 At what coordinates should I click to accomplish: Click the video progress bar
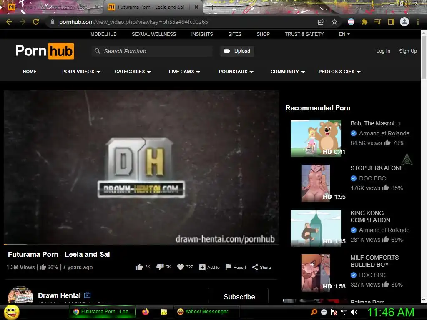pyautogui.click(x=141, y=244)
